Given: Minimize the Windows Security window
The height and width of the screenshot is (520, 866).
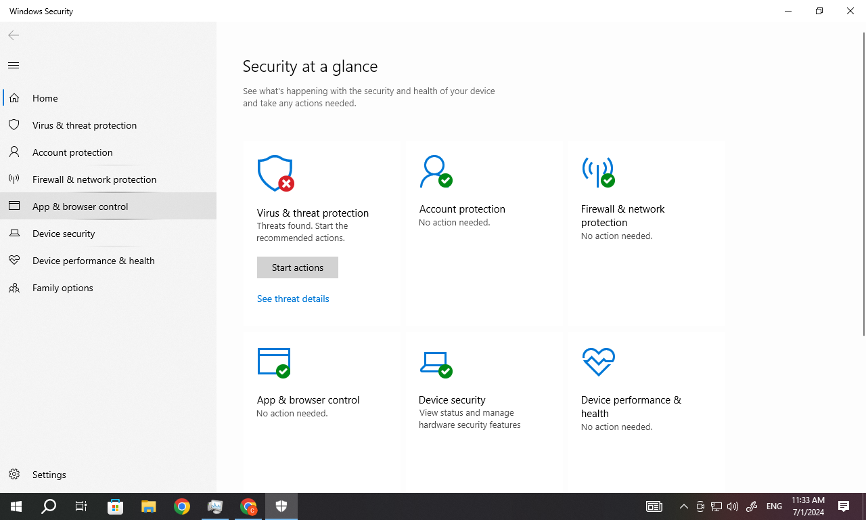Looking at the screenshot, I should click(x=788, y=11).
